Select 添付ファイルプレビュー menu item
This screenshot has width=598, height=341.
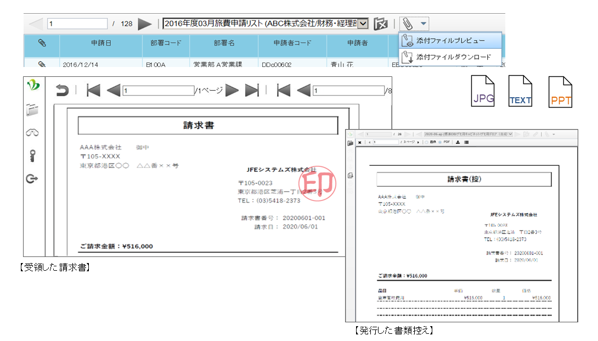(x=450, y=41)
